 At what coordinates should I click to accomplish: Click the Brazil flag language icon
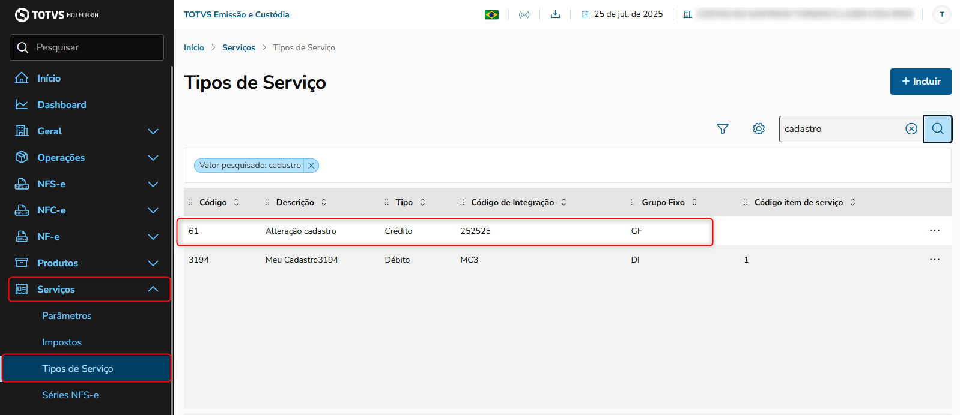(x=491, y=14)
